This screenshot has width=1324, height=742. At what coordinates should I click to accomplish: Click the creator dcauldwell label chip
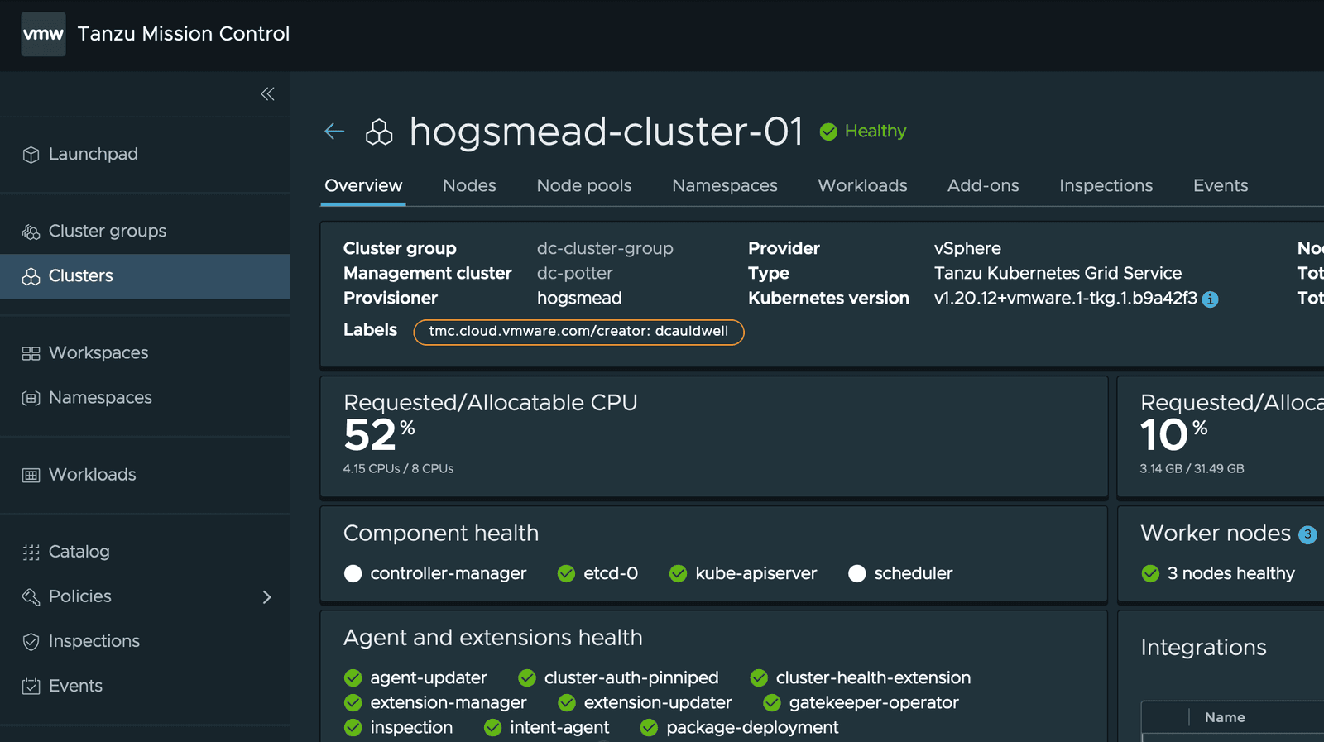578,332
